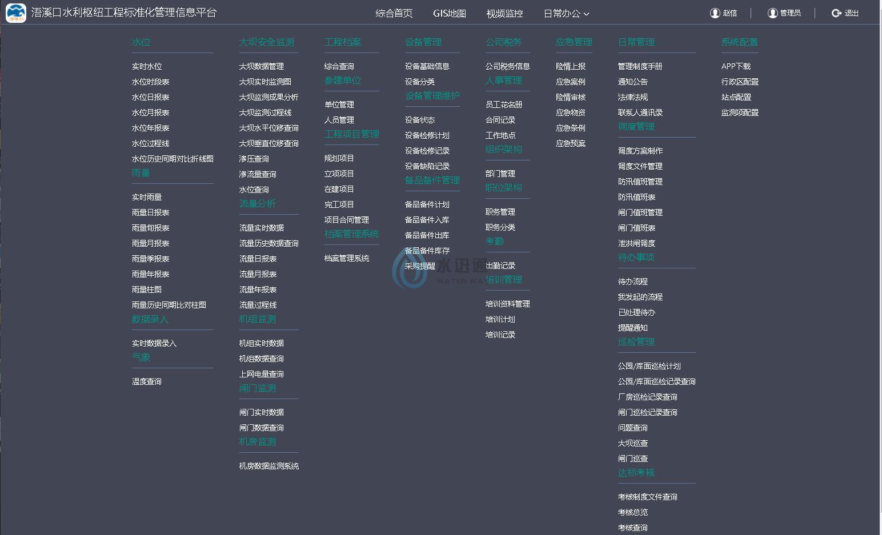Click the user avatar icon beside 赵信

pyautogui.click(x=715, y=13)
